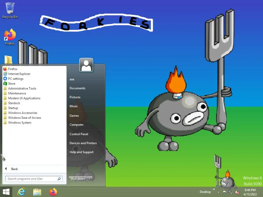This screenshot has height=197, width=263.
Task: Expand the Stardock folder
Action: pyautogui.click(x=34, y=103)
